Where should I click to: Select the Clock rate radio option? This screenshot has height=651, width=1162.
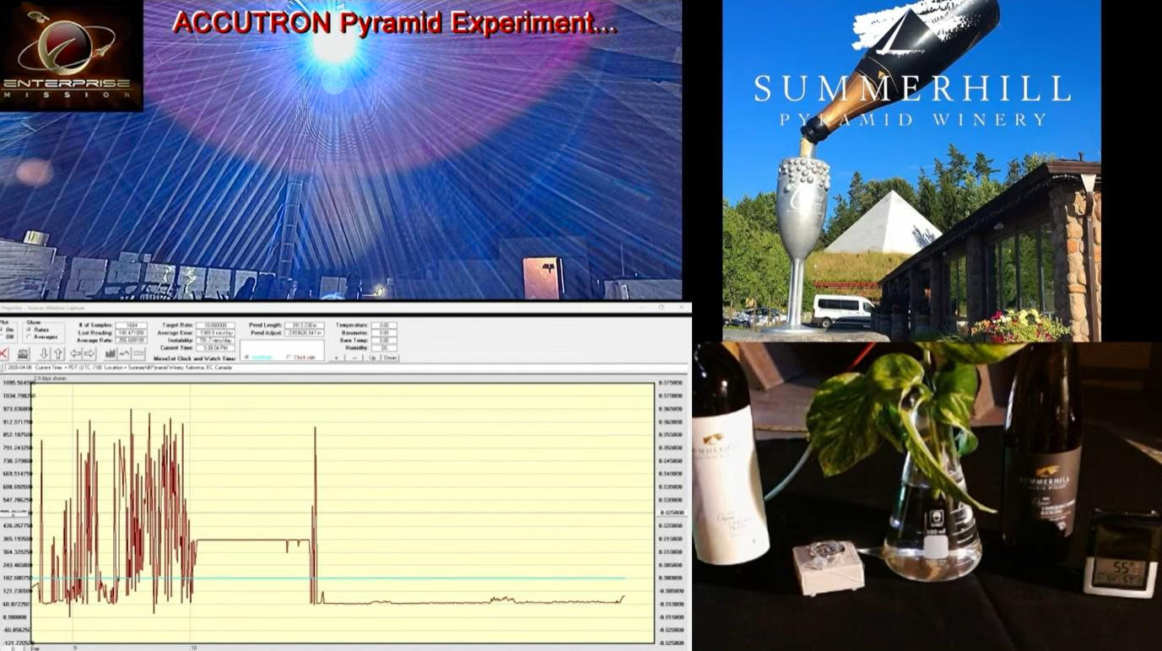pos(289,358)
